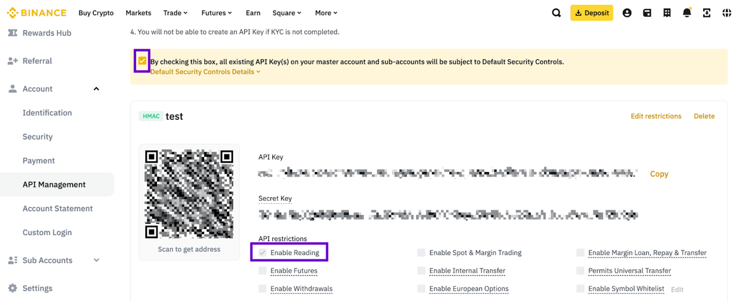Screen dimensions: 735x302
Task: Open the Markets menu item
Action: click(x=138, y=13)
